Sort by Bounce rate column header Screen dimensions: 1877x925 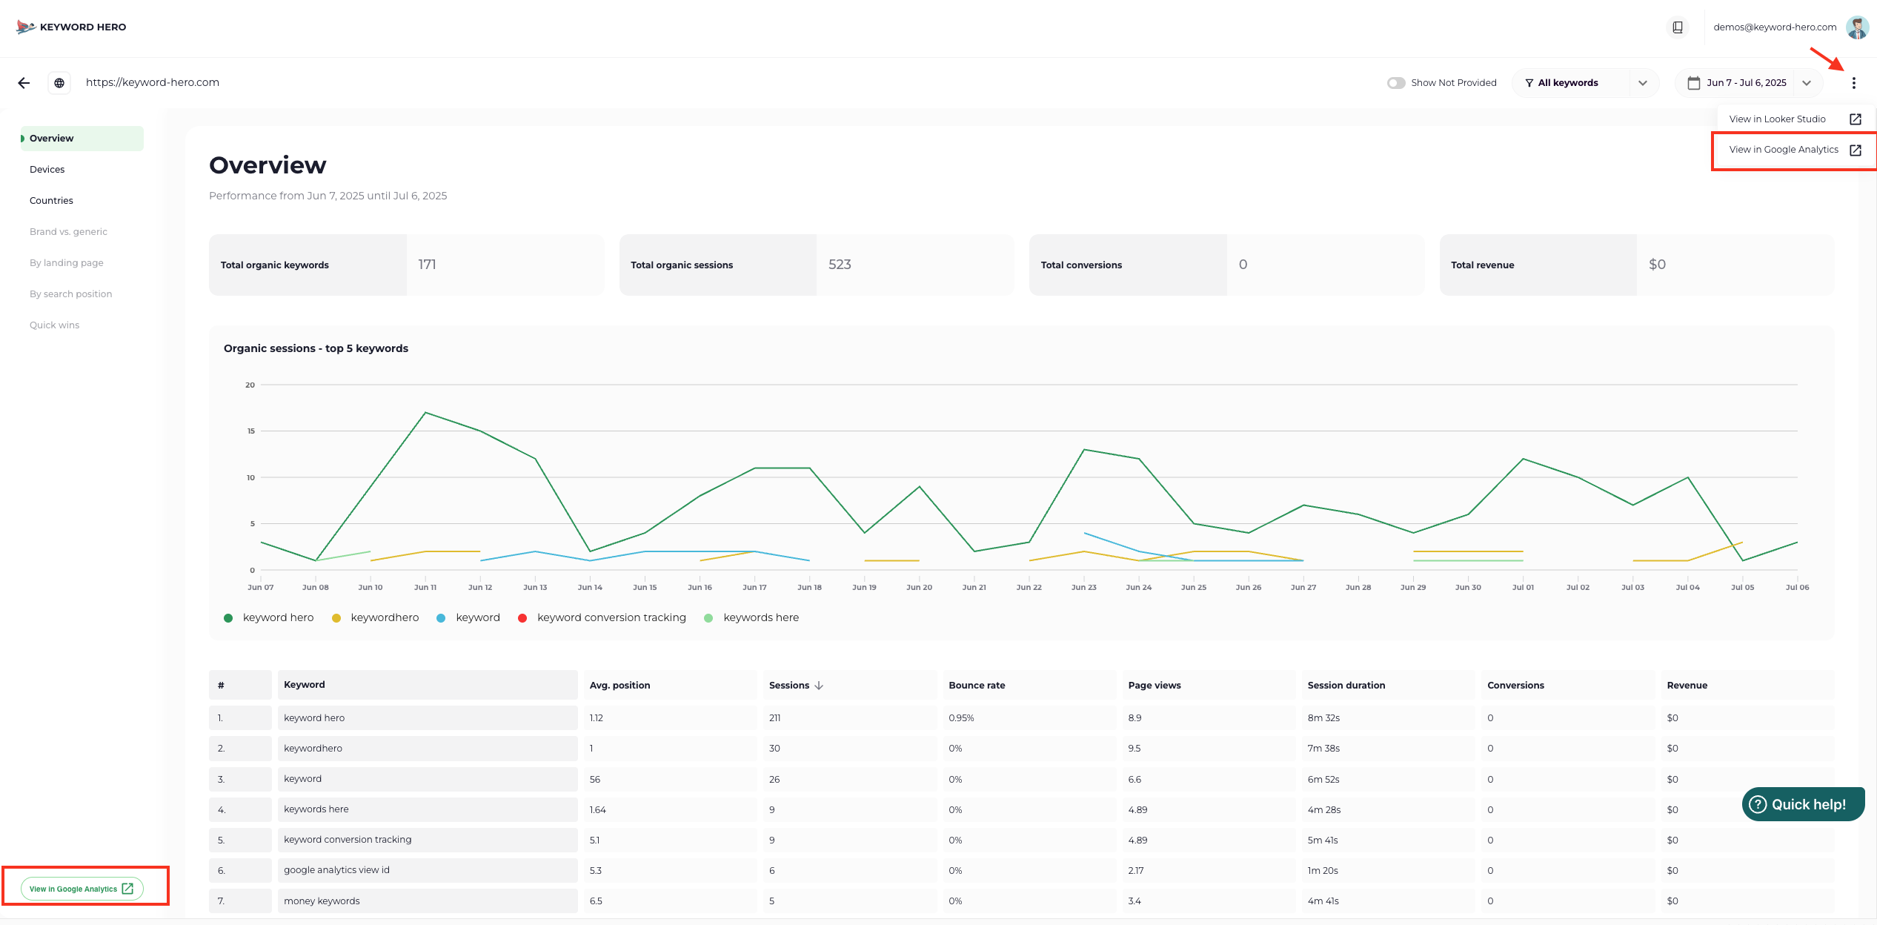(1029, 685)
